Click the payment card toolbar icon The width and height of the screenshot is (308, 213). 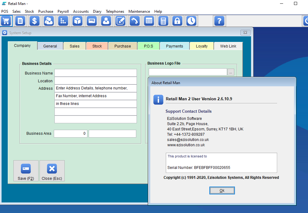pos(92,21)
